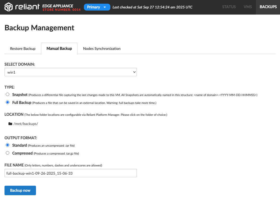Choose Standard output format
This screenshot has width=280, height=201.
7,145
